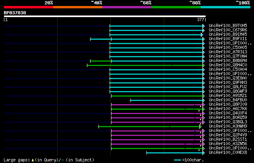Select the BP037838 query name
254x163 pixels.
click(15, 13)
